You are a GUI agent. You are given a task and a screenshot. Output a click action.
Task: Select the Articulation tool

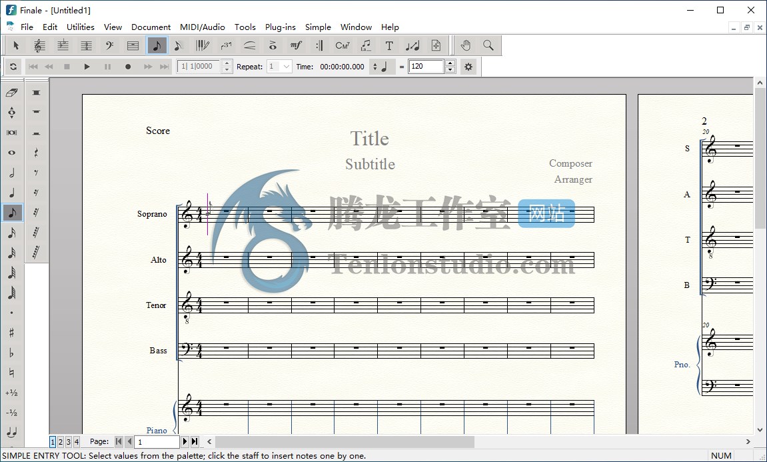pyautogui.click(x=273, y=45)
